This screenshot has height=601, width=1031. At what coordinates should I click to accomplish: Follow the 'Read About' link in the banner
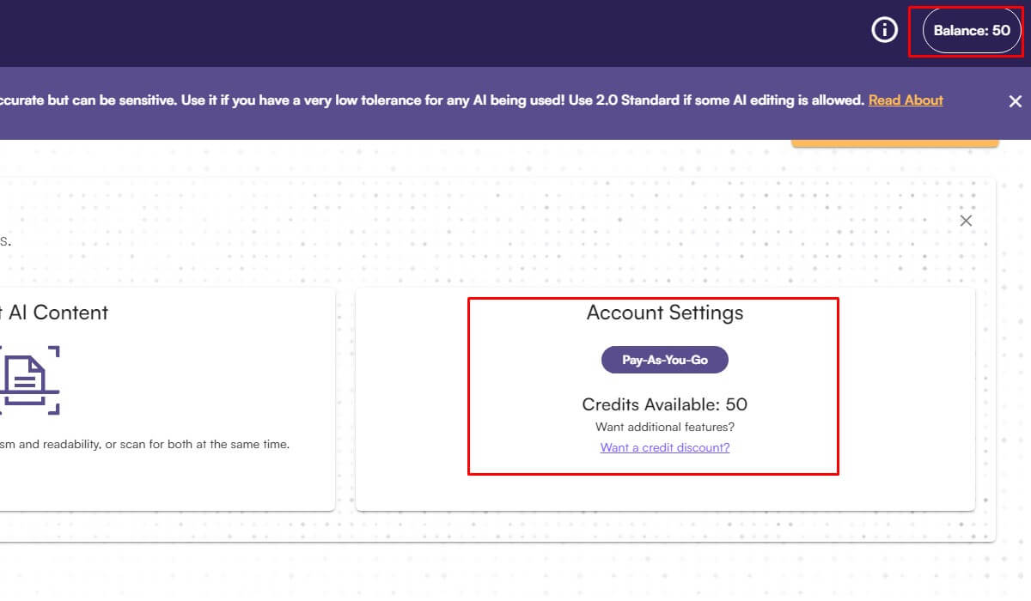pos(906,100)
